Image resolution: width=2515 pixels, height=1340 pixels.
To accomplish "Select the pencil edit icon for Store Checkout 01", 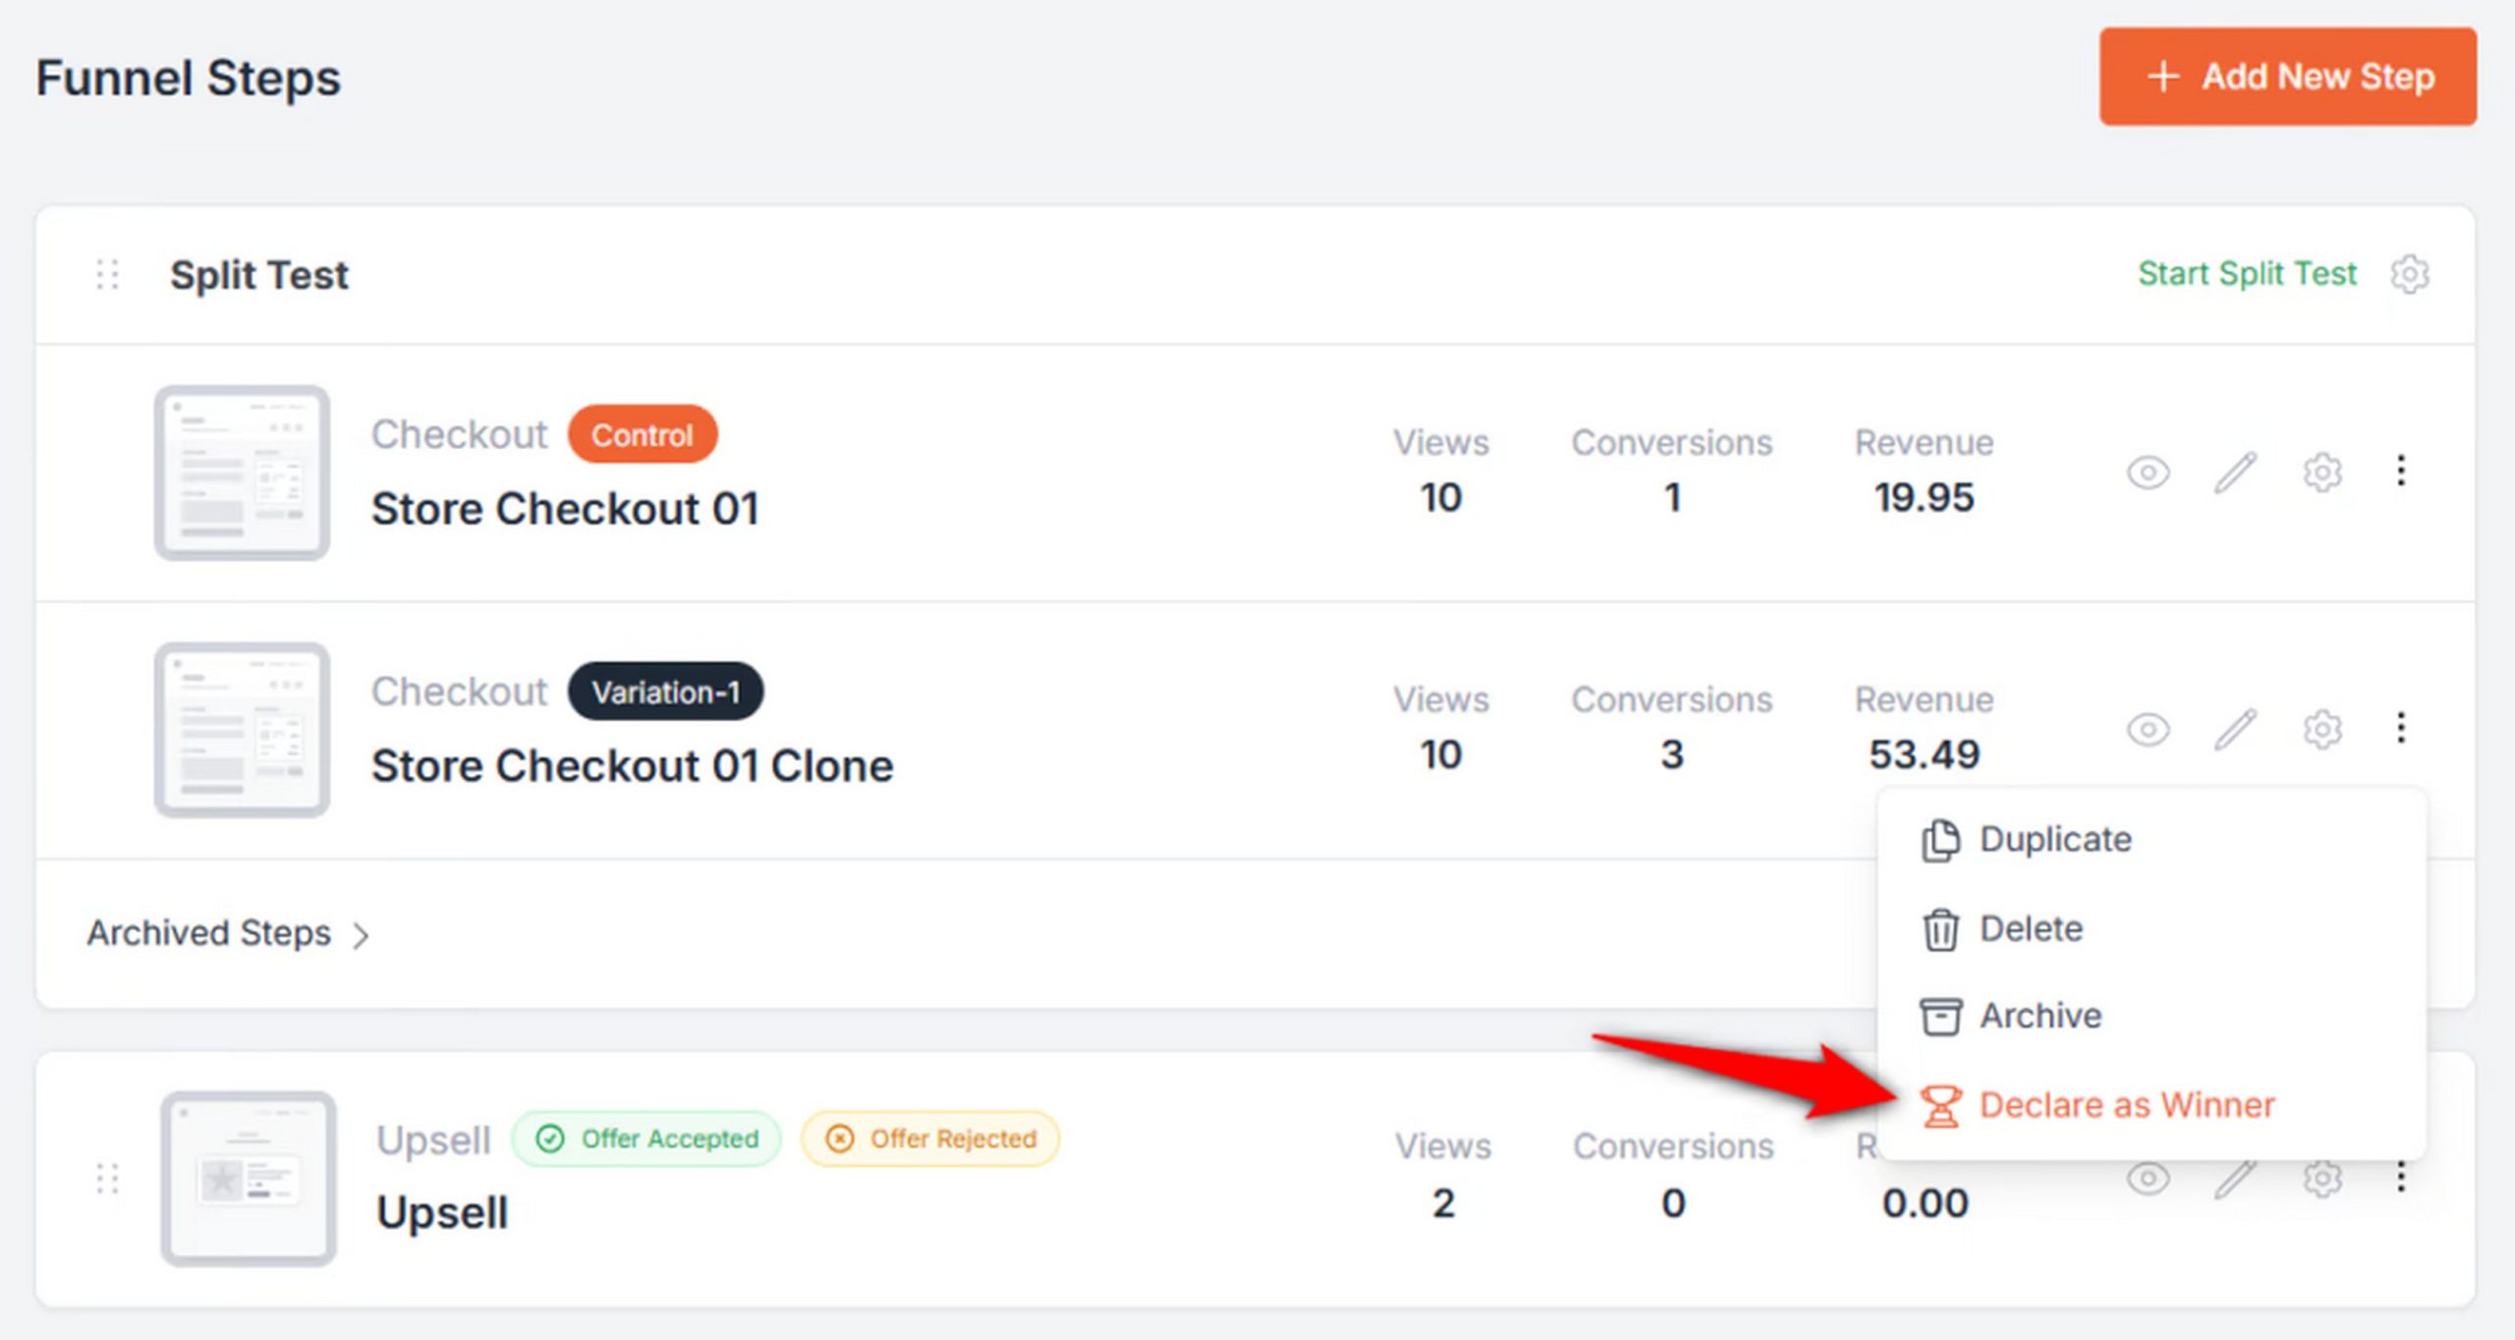I will 2234,474.
